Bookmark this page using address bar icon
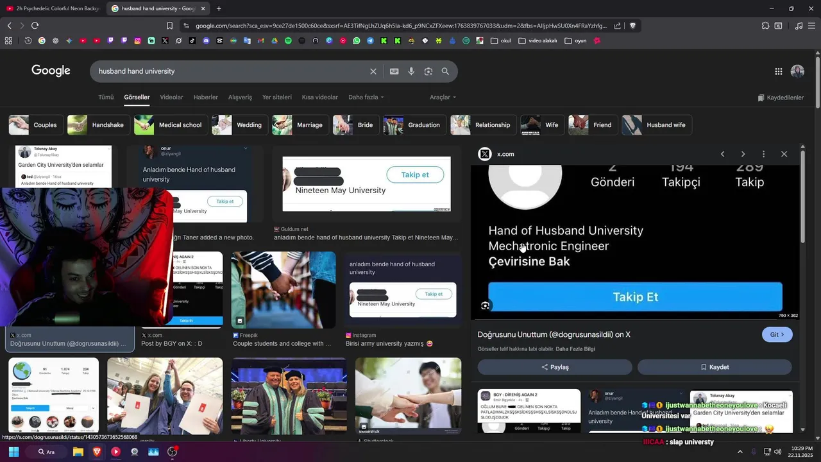821x462 pixels. pyautogui.click(x=169, y=26)
